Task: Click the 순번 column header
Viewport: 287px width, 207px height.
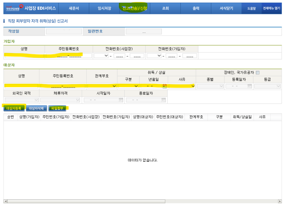Action: [10, 117]
